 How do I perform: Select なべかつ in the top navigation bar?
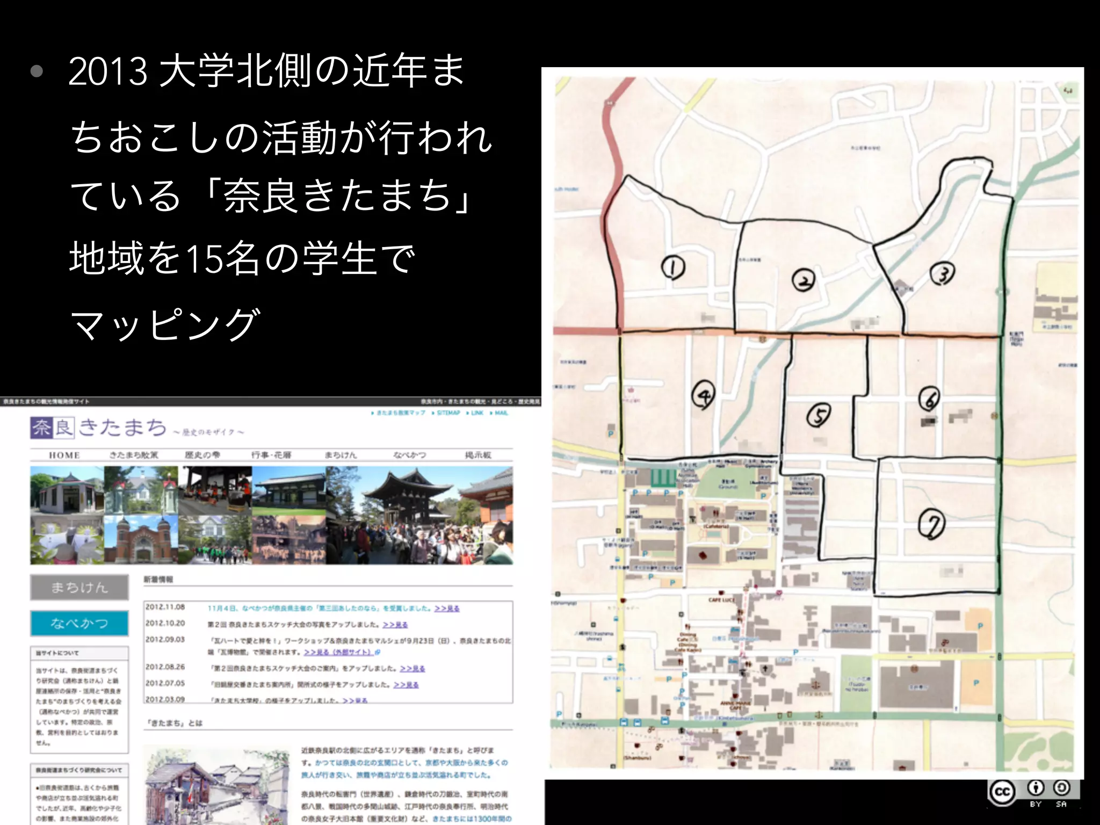pos(410,455)
